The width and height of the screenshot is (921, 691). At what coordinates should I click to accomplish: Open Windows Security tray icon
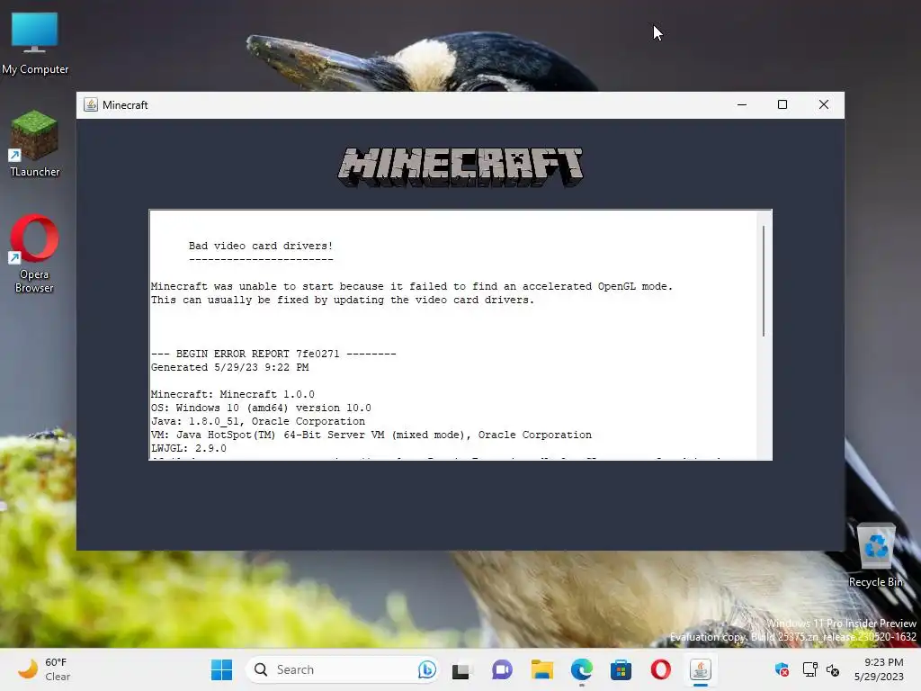point(782,669)
